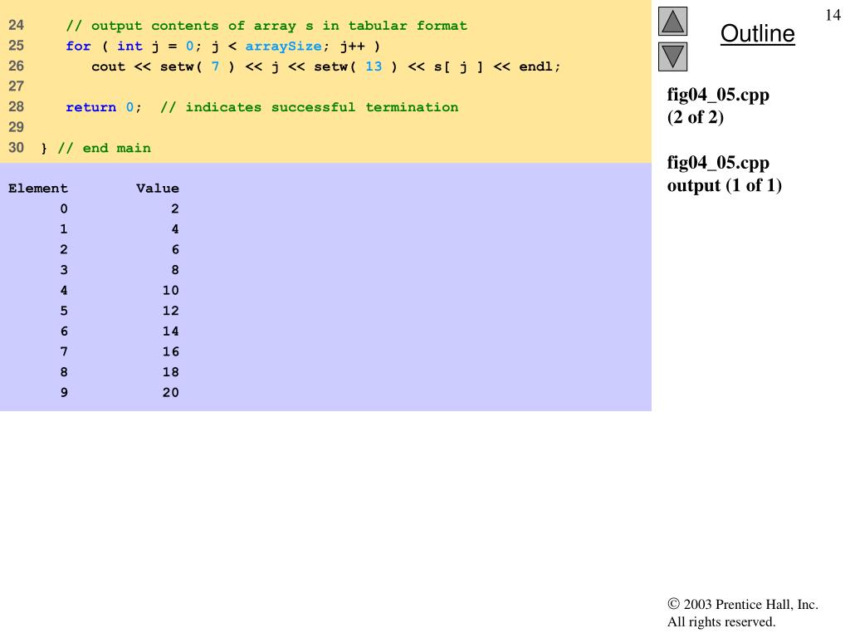Click 'return 0;' on line 28
Screen dimensions: 850x638
pos(104,107)
